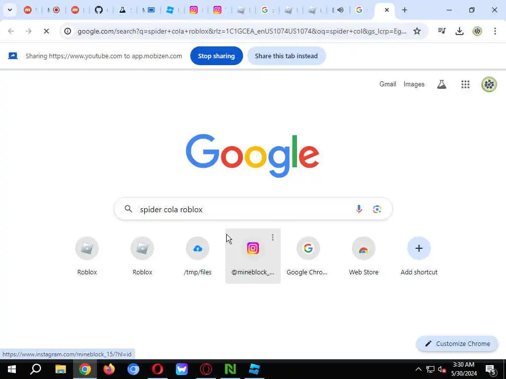Open Search Labs flask icon
This screenshot has height=379, width=506.
coord(441,84)
